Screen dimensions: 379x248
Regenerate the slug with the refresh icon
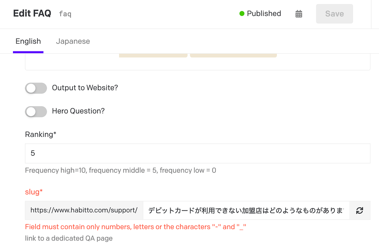click(x=359, y=210)
